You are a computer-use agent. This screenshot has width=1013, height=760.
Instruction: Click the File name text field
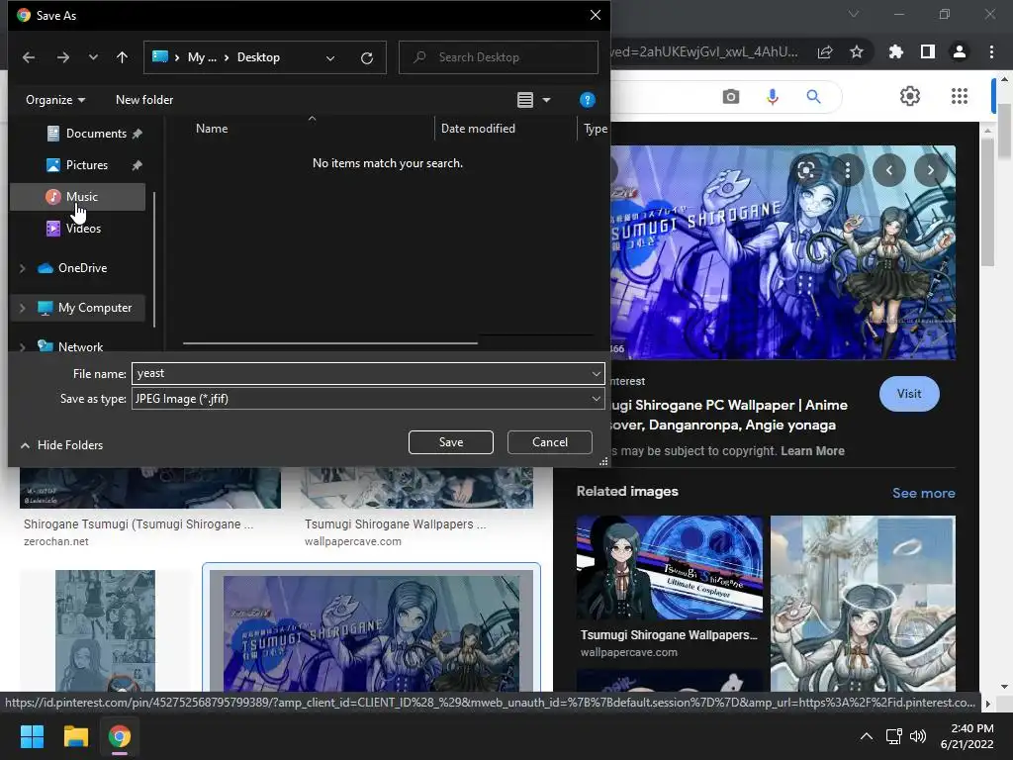coord(360,373)
